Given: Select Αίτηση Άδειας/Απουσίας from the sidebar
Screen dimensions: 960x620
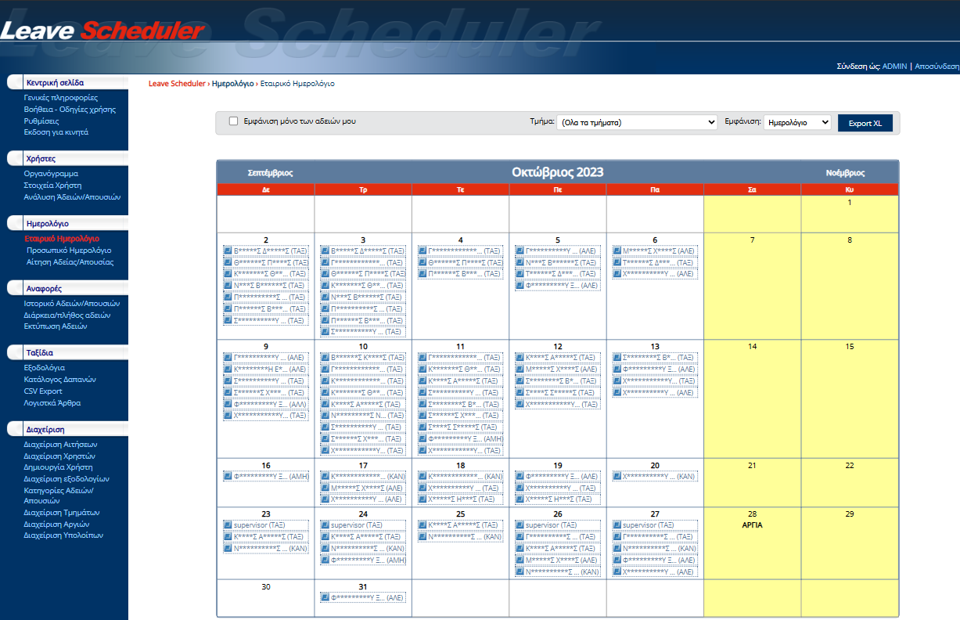Looking at the screenshot, I should pos(70,262).
